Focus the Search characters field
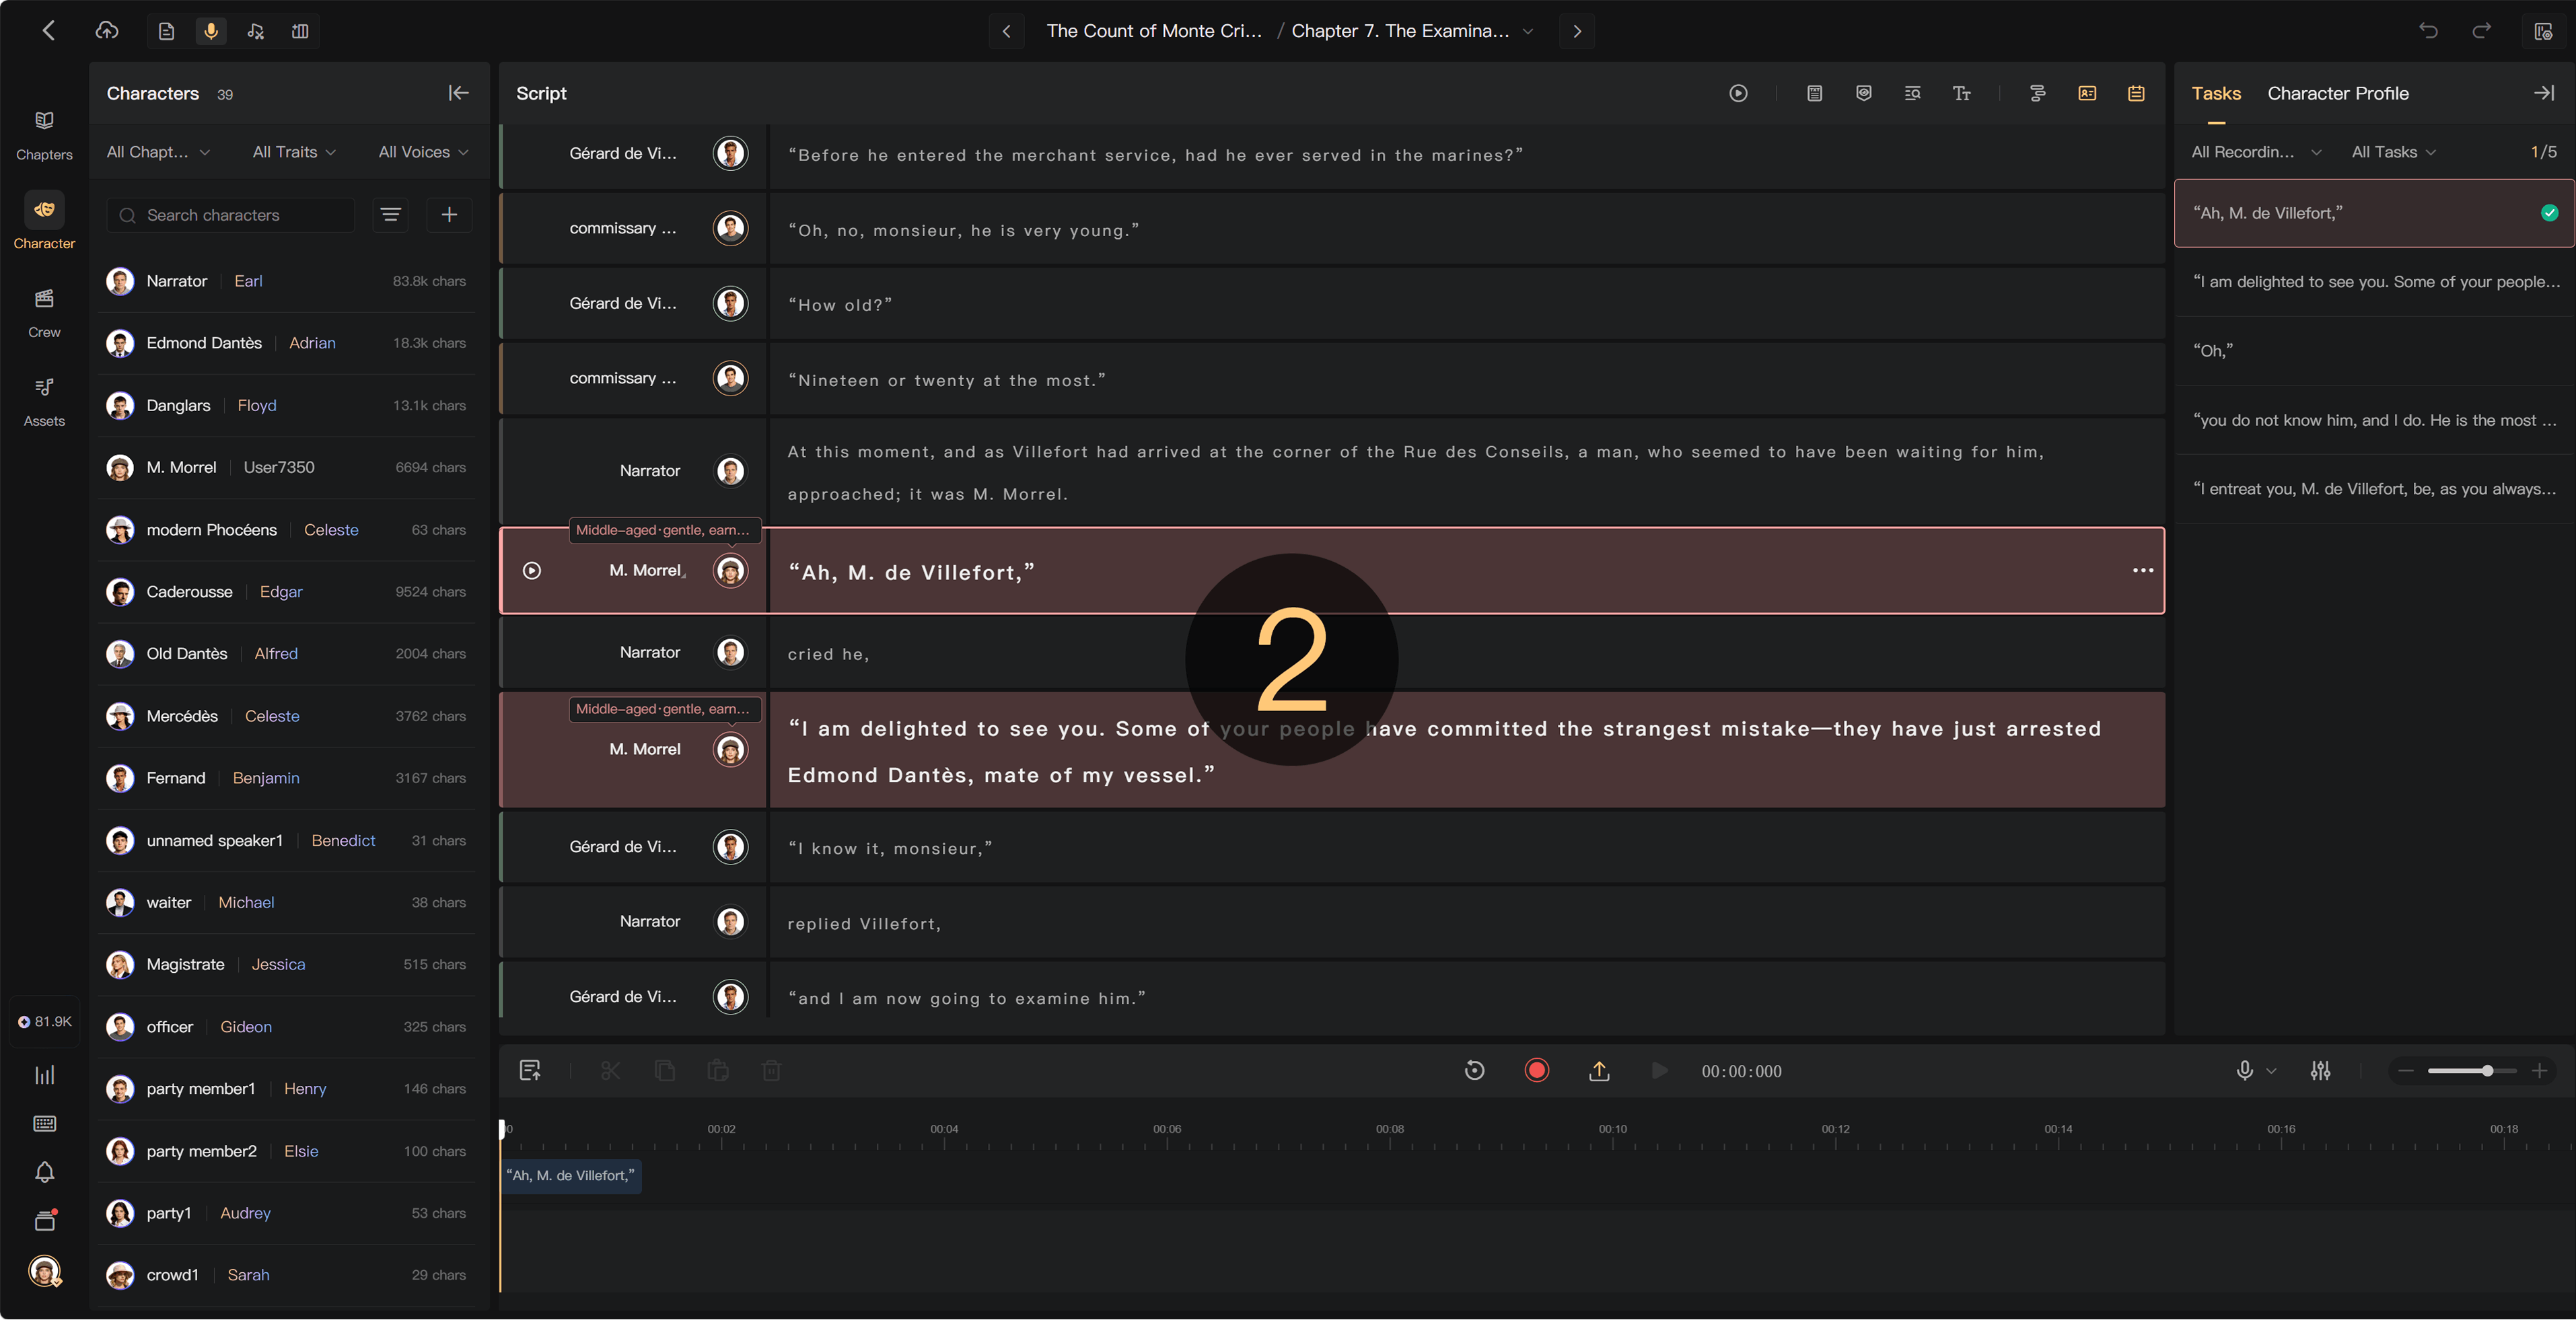2576x1320 pixels. pos(231,215)
